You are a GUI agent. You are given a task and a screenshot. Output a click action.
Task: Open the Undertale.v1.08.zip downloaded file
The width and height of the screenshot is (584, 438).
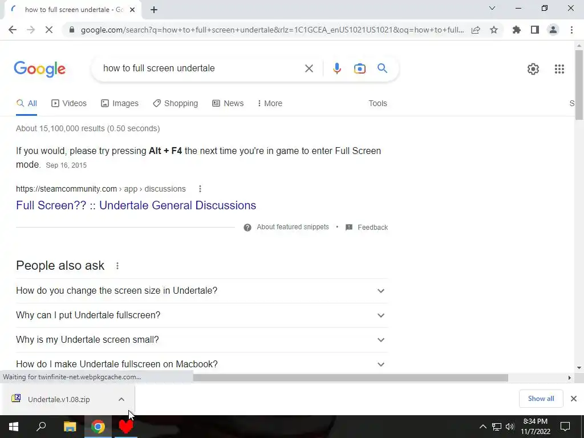[59, 399]
